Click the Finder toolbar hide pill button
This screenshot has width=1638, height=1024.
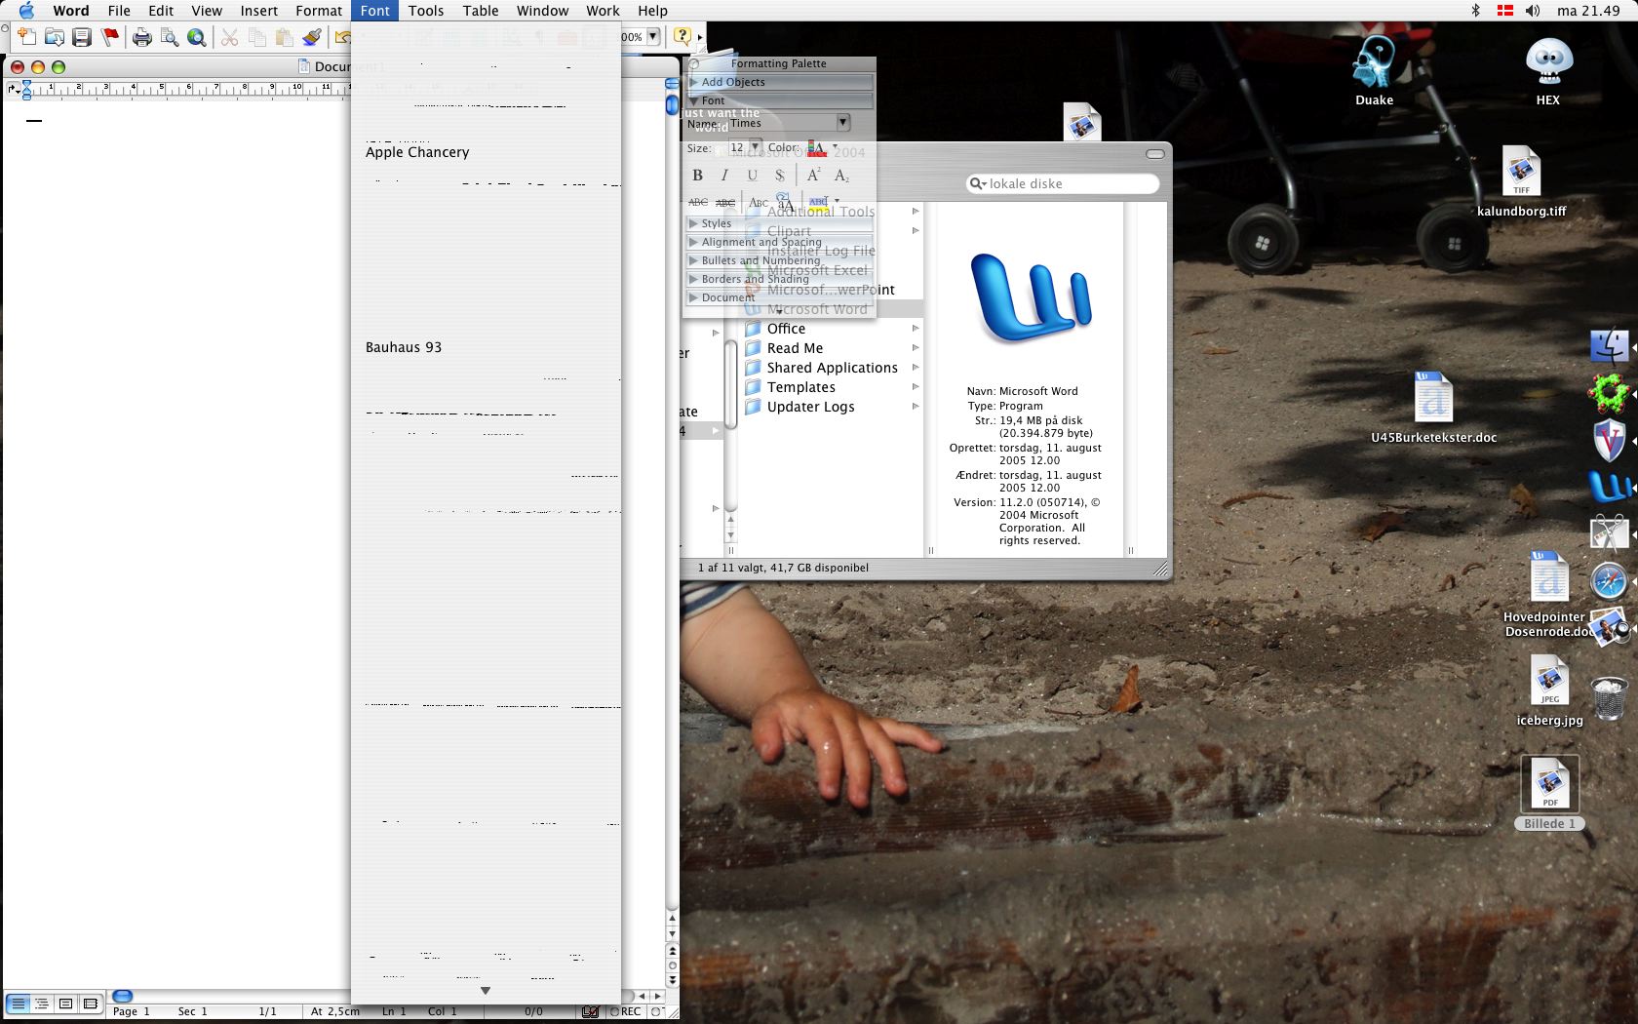tap(1155, 154)
